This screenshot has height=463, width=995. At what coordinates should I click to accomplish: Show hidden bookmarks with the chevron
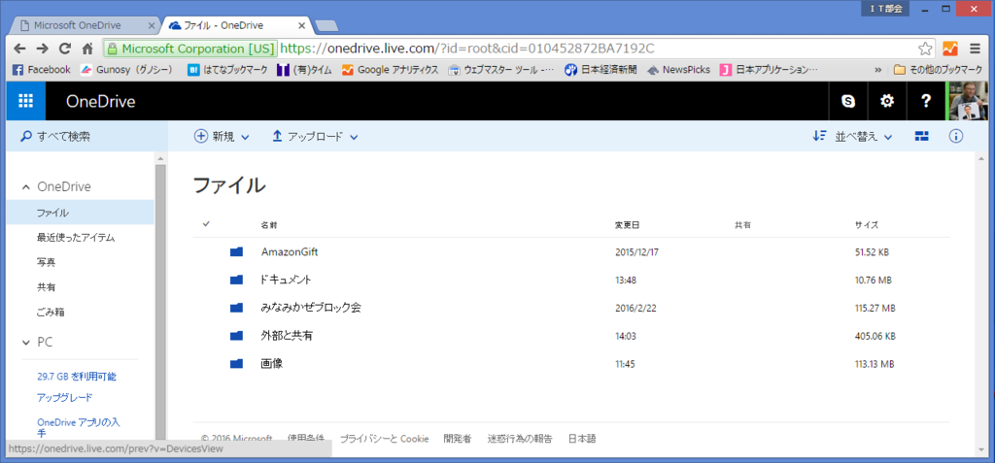coord(878,70)
